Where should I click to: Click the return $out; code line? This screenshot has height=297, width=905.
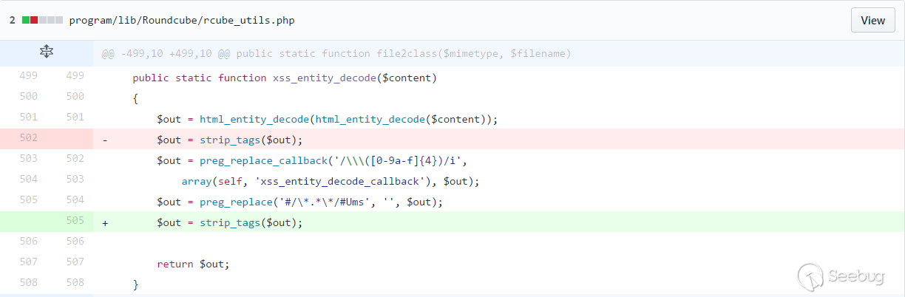[x=193, y=264]
